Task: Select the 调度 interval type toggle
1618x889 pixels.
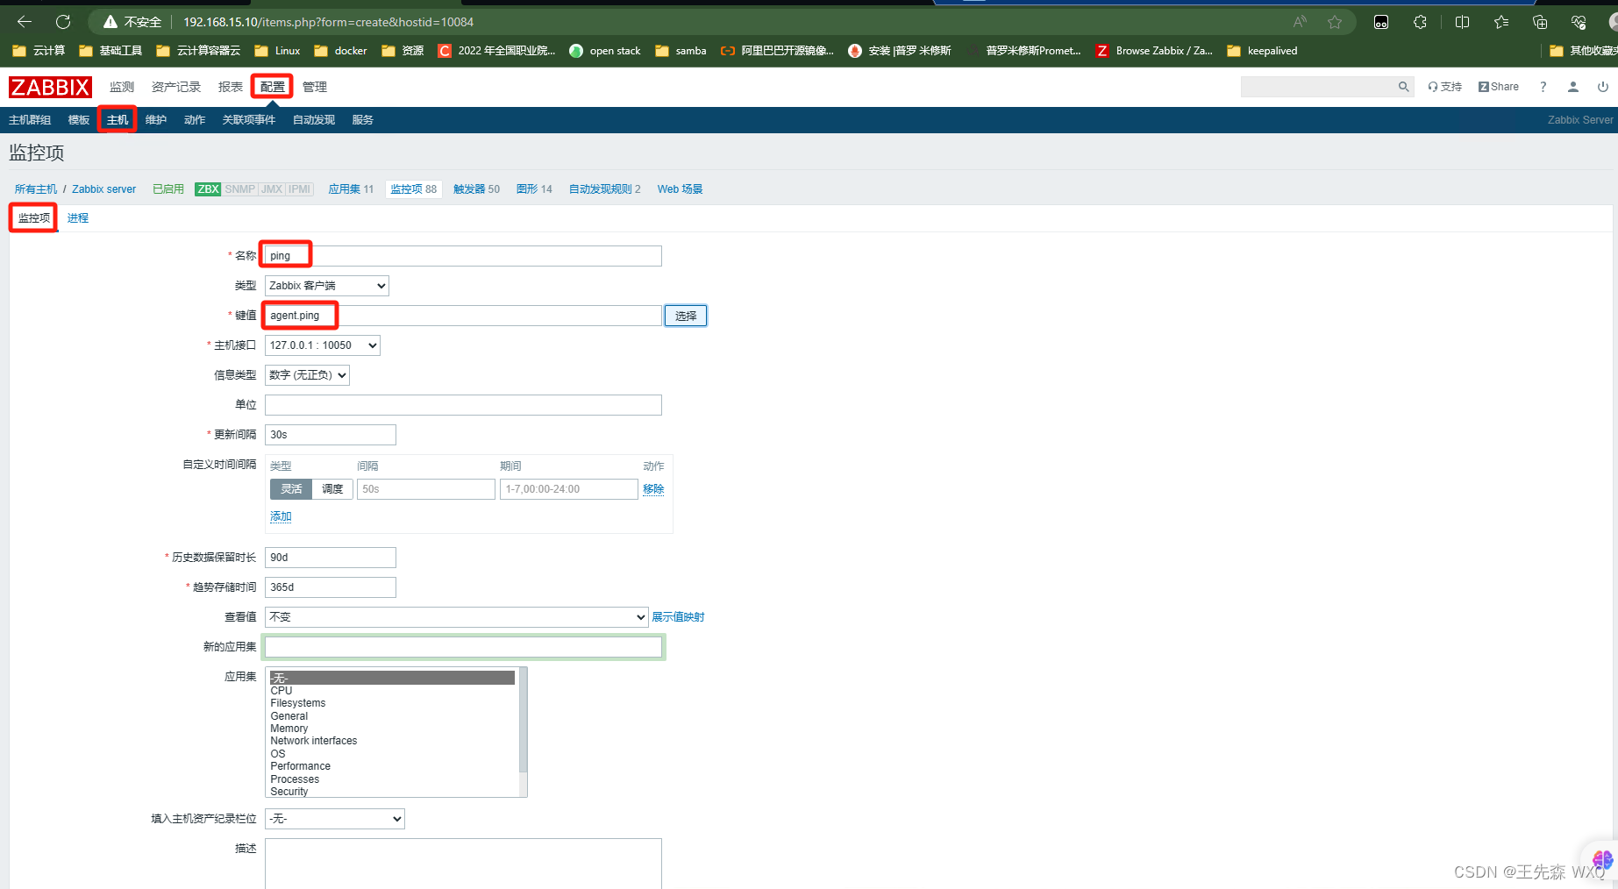Action: [332, 489]
